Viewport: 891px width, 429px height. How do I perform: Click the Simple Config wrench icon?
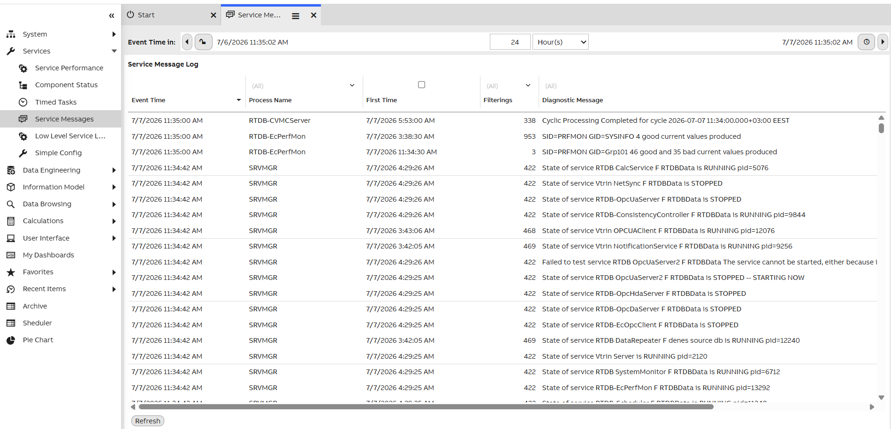pyautogui.click(x=23, y=153)
